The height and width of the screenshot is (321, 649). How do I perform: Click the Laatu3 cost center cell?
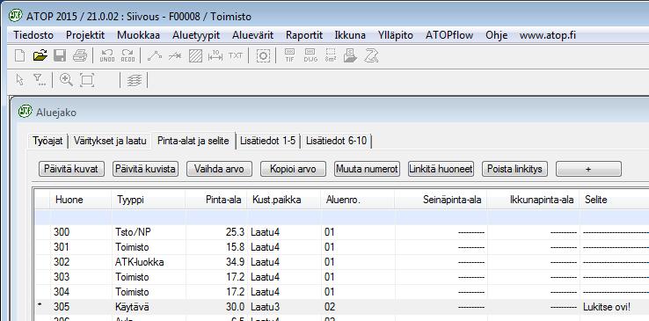283,307
